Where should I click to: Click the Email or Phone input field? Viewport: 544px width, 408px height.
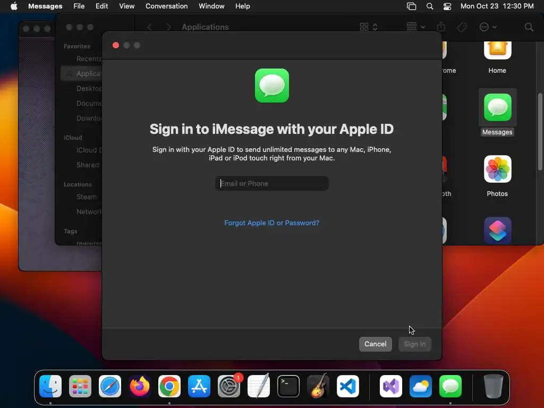[x=271, y=183]
